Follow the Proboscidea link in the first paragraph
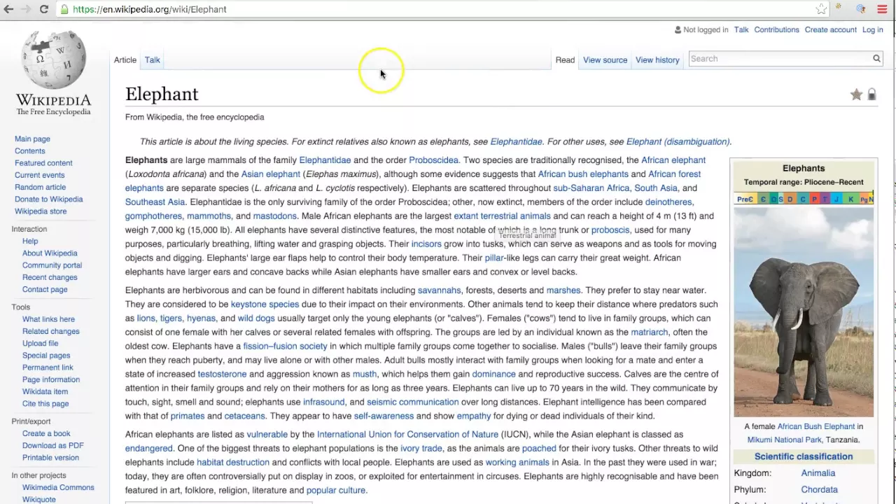The height and width of the screenshot is (504, 896). tap(433, 160)
